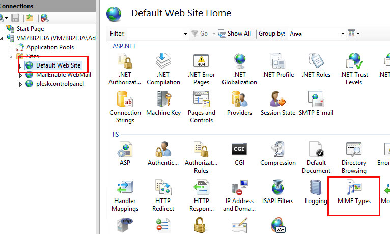Screen dimensions: 390x234
Task: Open .NET Roles feature
Action: 316,65
